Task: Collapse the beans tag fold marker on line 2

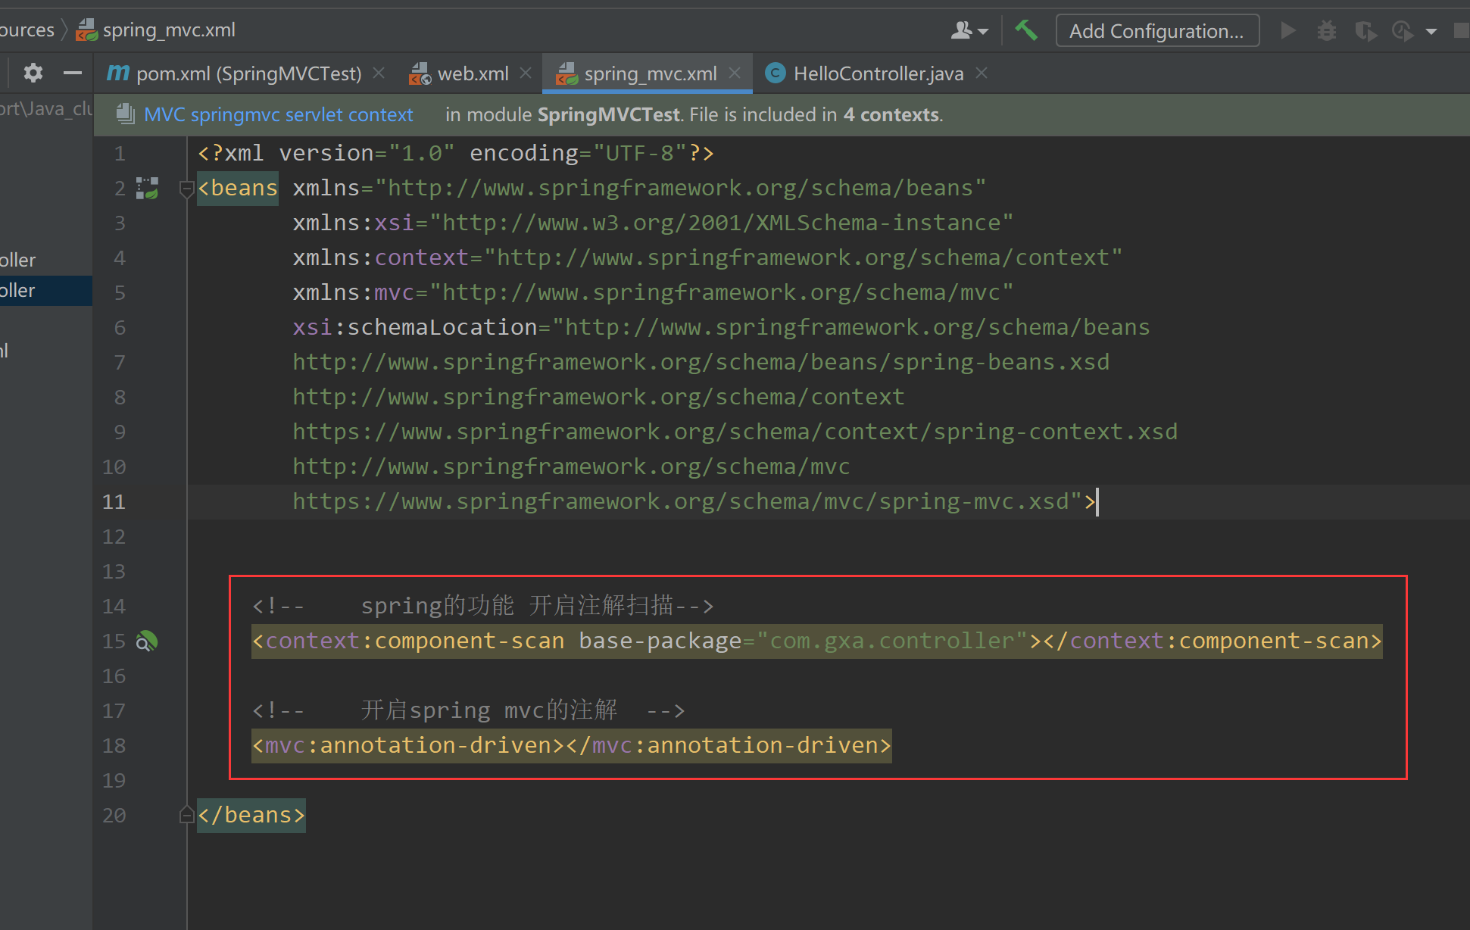Action: [186, 188]
